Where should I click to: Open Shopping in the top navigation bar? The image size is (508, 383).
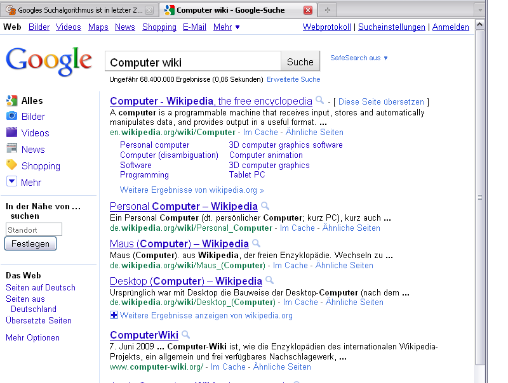point(159,27)
